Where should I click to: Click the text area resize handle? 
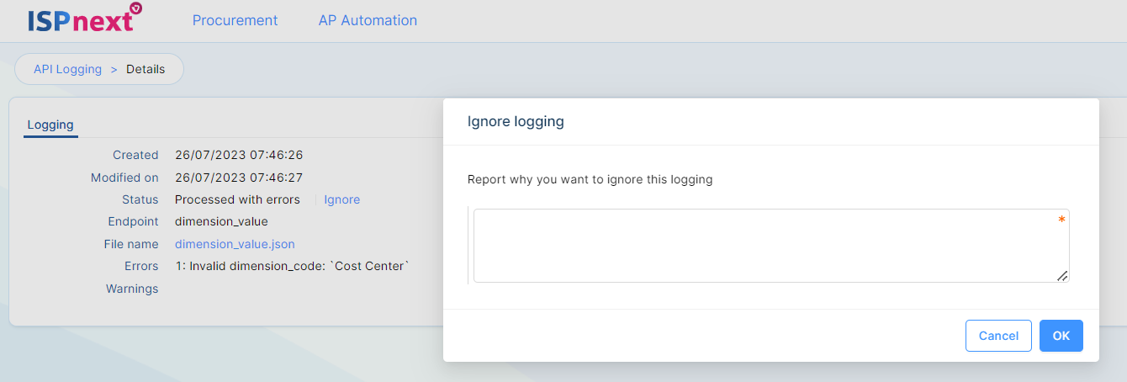coord(1062,275)
